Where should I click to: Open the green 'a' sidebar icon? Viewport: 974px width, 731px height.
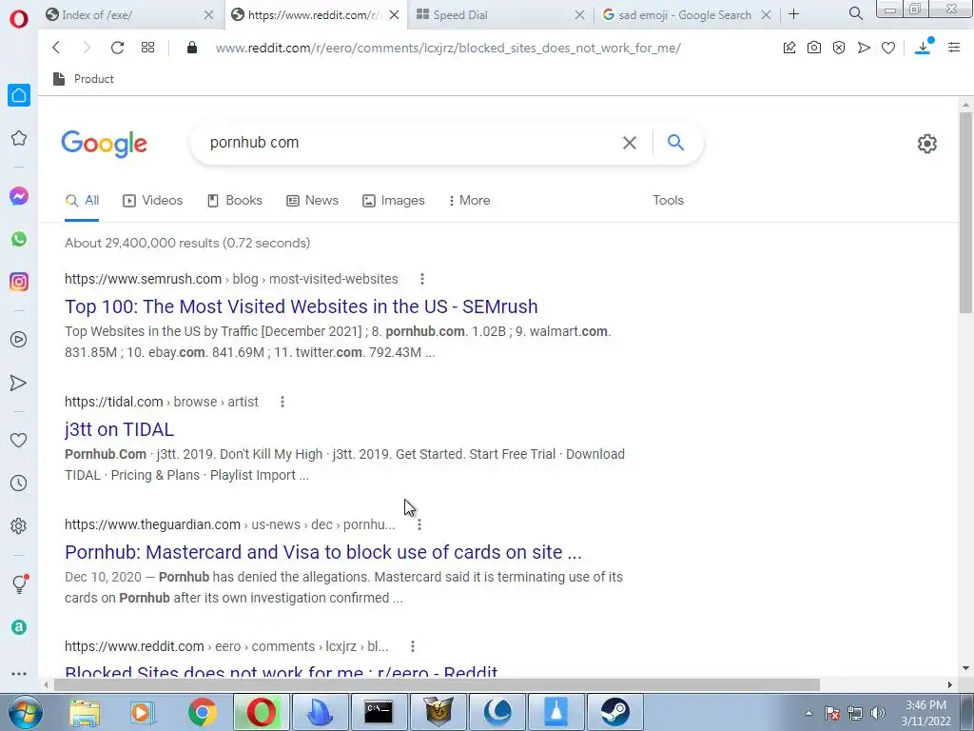(19, 627)
